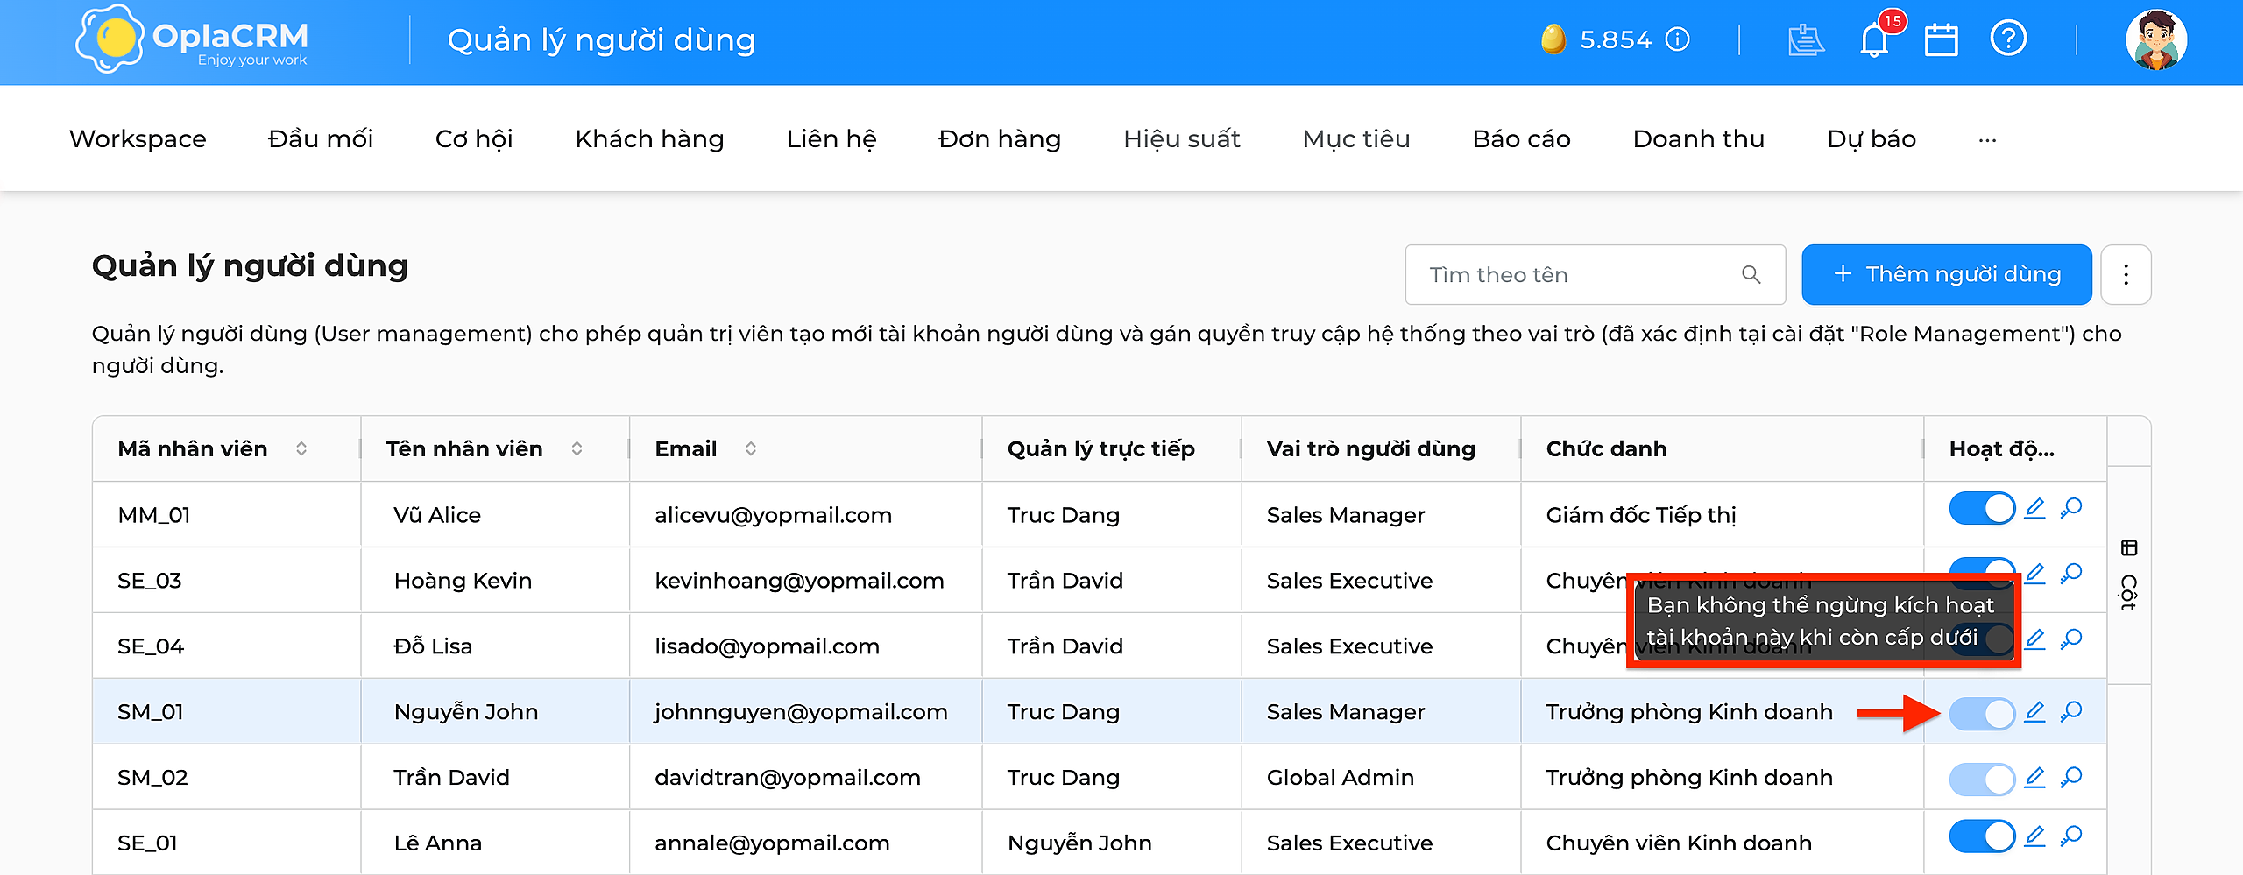Open notifications bell with 15 badge
The width and height of the screenshot is (2243, 875).
coord(1875,39)
